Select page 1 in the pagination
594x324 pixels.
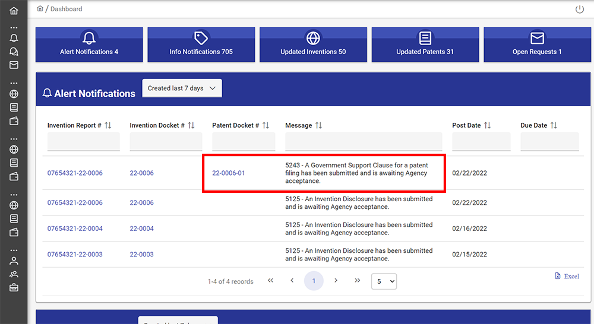coord(314,281)
